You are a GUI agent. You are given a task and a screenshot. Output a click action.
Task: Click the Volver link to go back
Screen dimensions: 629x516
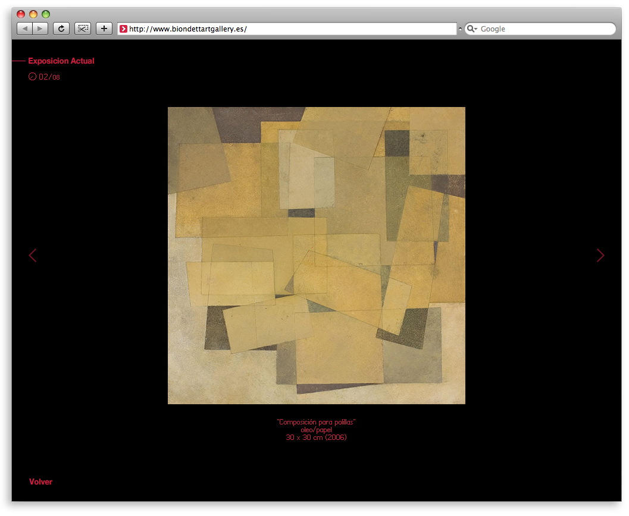tap(40, 482)
